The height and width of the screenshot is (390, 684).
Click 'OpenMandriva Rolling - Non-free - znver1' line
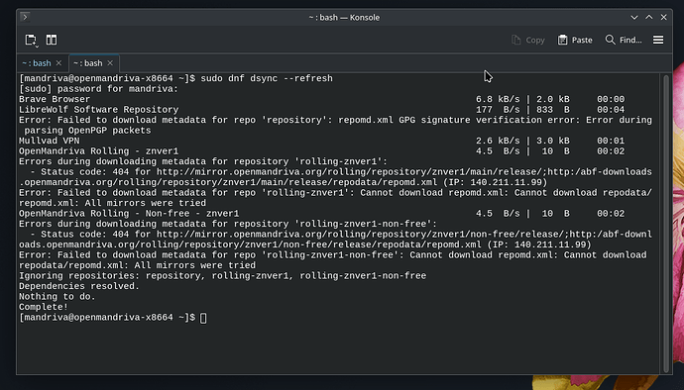(x=129, y=214)
